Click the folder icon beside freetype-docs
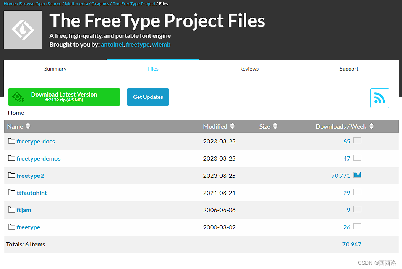Image resolution: width=402 pixels, height=269 pixels. [x=11, y=141]
